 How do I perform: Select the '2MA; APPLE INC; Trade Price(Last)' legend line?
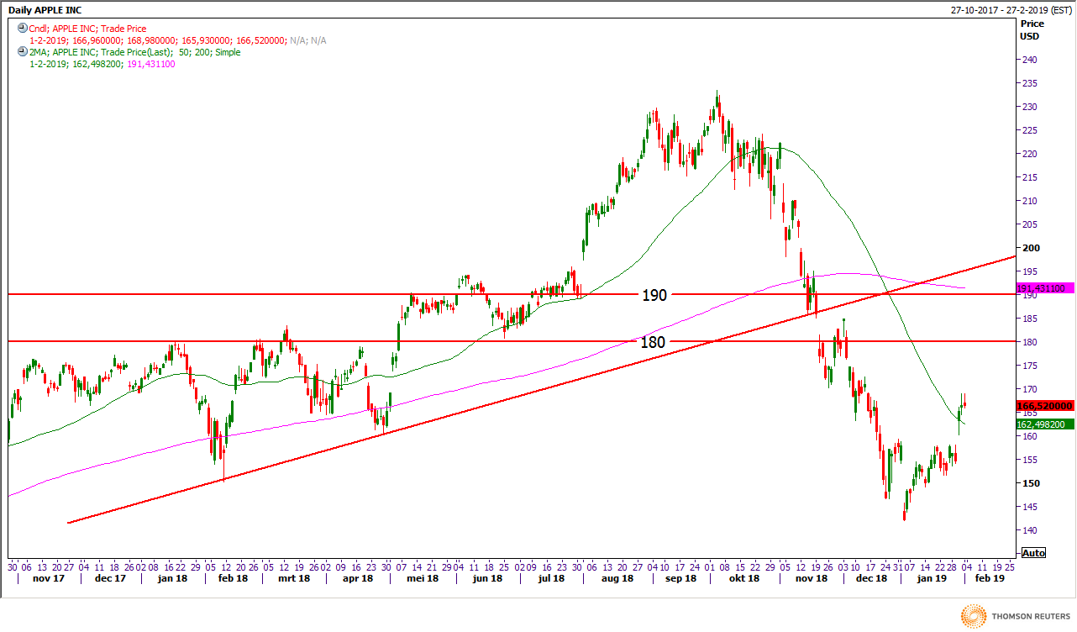[x=134, y=52]
